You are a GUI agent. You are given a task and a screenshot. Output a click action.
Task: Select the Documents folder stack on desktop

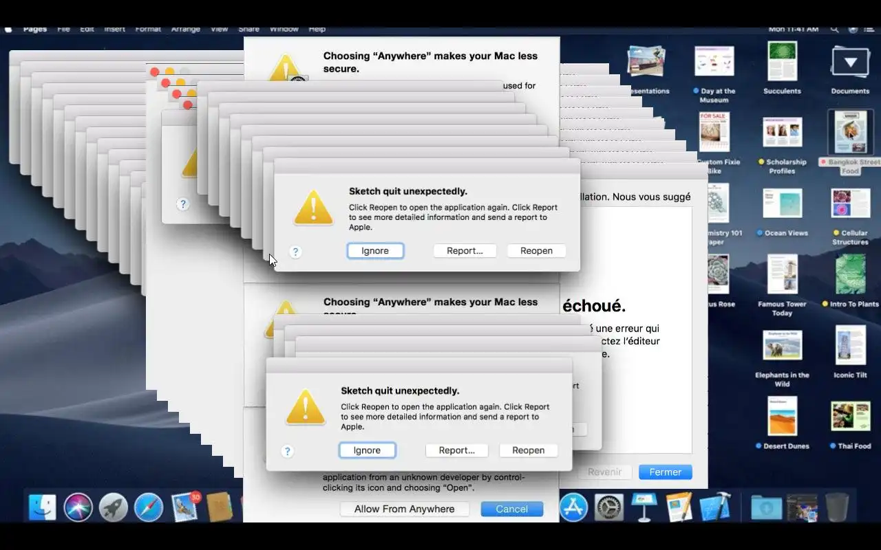click(x=850, y=63)
